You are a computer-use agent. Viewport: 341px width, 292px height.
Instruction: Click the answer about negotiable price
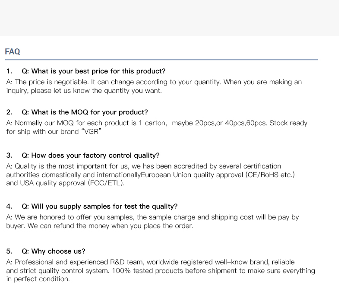154,86
